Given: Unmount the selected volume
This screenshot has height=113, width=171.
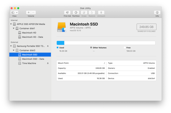Looking at the screenshot, I should (101, 12).
